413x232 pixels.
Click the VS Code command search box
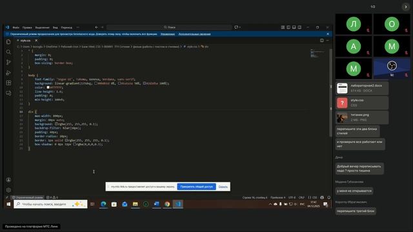point(169,27)
